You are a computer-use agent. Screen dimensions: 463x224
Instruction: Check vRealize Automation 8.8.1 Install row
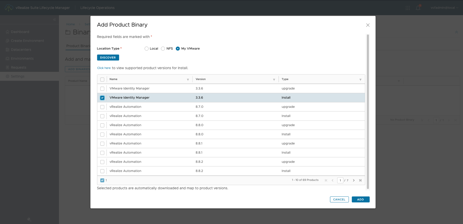[102, 153]
